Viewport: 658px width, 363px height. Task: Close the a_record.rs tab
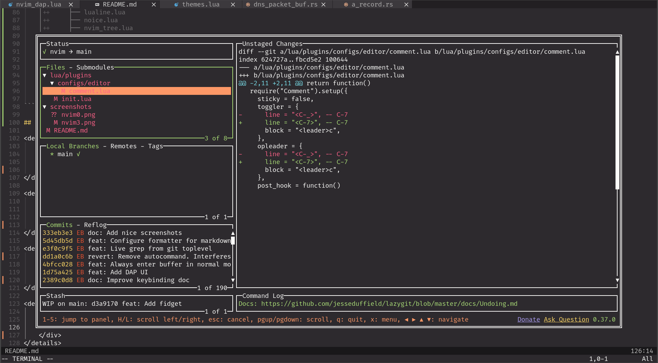point(406,4)
